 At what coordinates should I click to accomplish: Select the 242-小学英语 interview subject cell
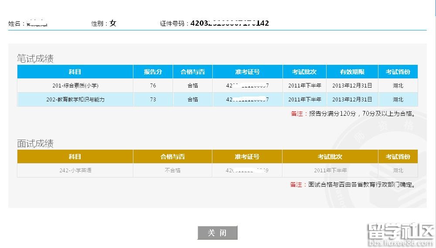coord(75,171)
